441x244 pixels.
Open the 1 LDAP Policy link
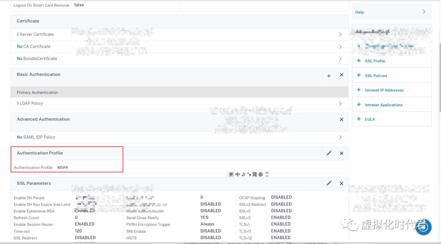[30, 103]
